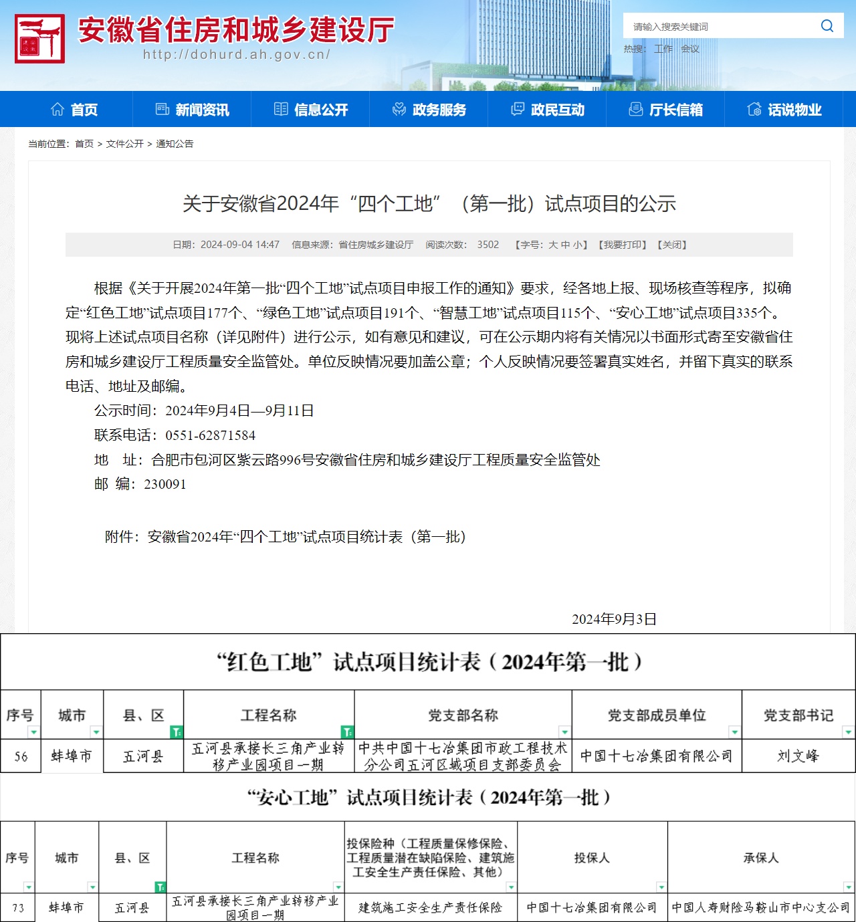
Task: Click the 厅长信箱 mailbox icon
Action: [x=636, y=110]
